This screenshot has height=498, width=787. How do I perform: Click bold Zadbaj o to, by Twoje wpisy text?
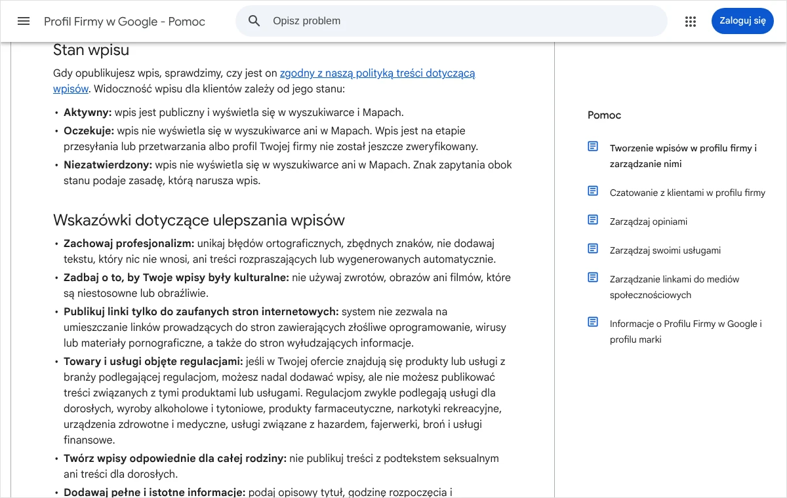176,278
